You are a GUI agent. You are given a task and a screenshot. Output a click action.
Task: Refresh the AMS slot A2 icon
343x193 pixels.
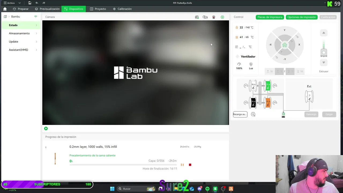pos(246,103)
